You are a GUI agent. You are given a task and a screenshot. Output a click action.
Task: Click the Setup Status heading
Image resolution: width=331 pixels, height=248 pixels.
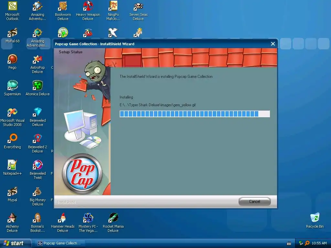(70, 52)
